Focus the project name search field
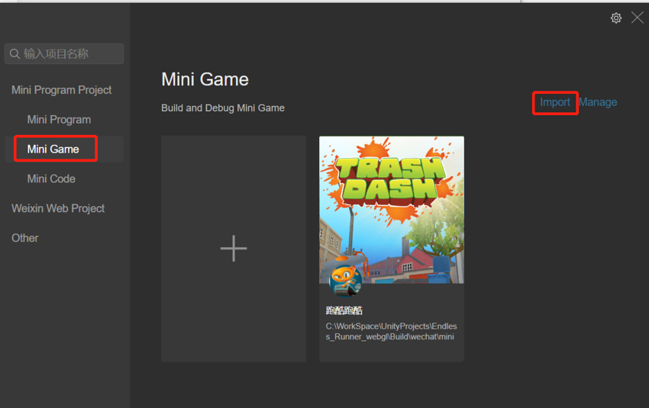649x408 pixels. click(70, 54)
